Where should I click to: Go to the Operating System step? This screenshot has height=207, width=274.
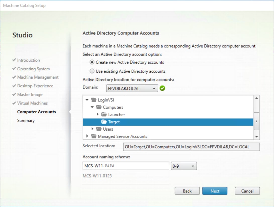pyautogui.click(x=34, y=69)
